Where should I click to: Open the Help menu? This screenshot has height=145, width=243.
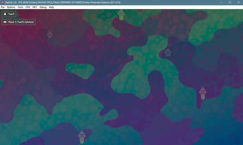[x=51, y=7]
